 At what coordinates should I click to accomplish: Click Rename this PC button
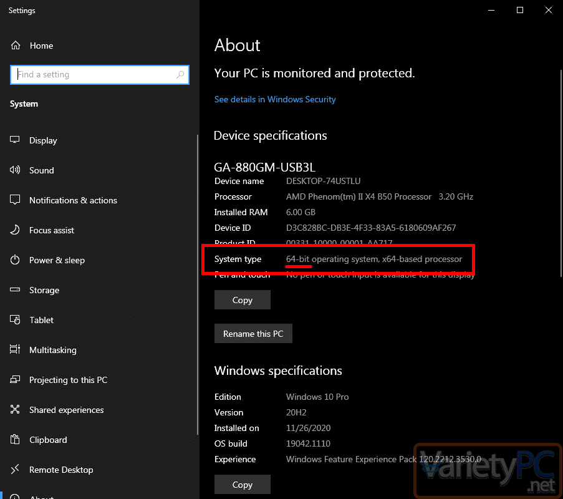click(x=253, y=333)
